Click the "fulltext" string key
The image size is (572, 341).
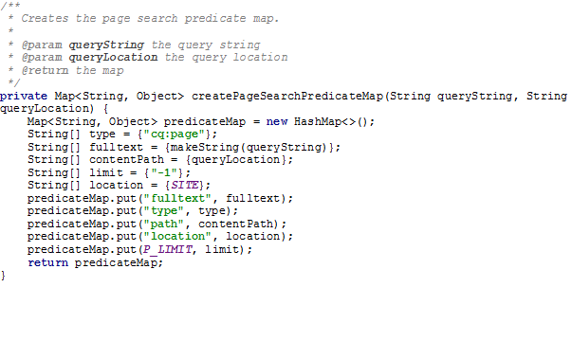[177, 198]
